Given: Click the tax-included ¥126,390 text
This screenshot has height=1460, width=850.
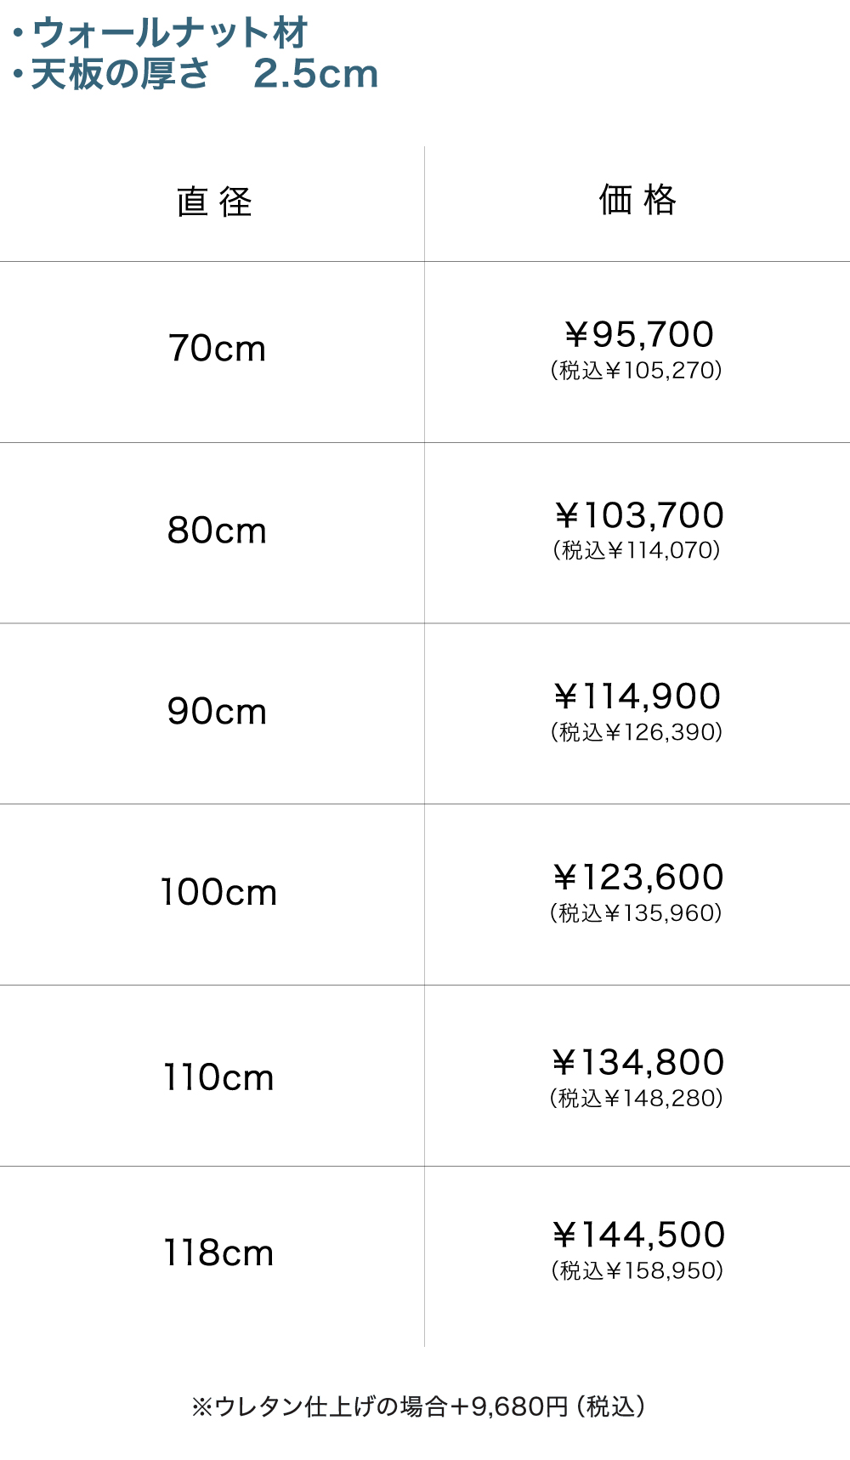Looking at the screenshot, I should (x=637, y=732).
